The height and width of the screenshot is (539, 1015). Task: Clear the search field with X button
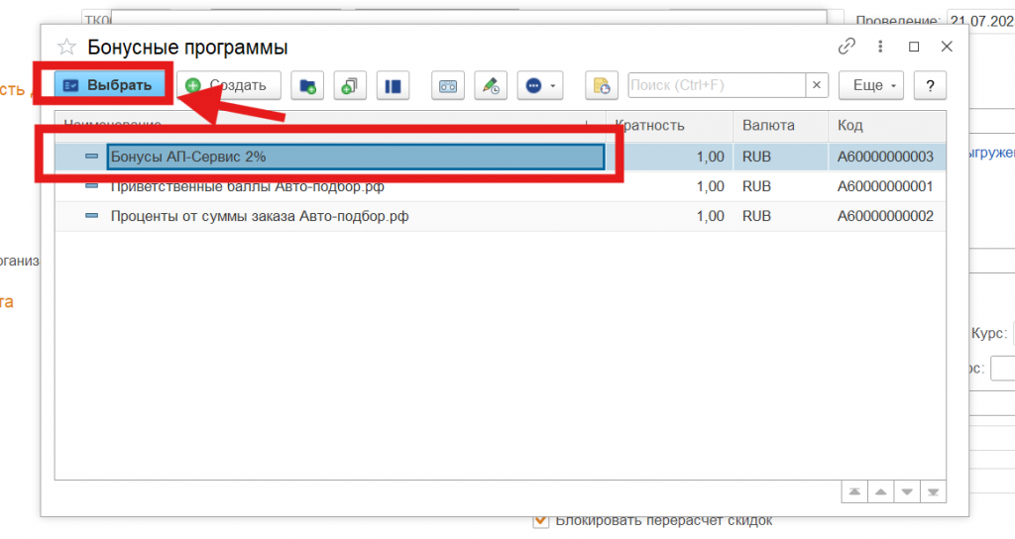point(817,85)
